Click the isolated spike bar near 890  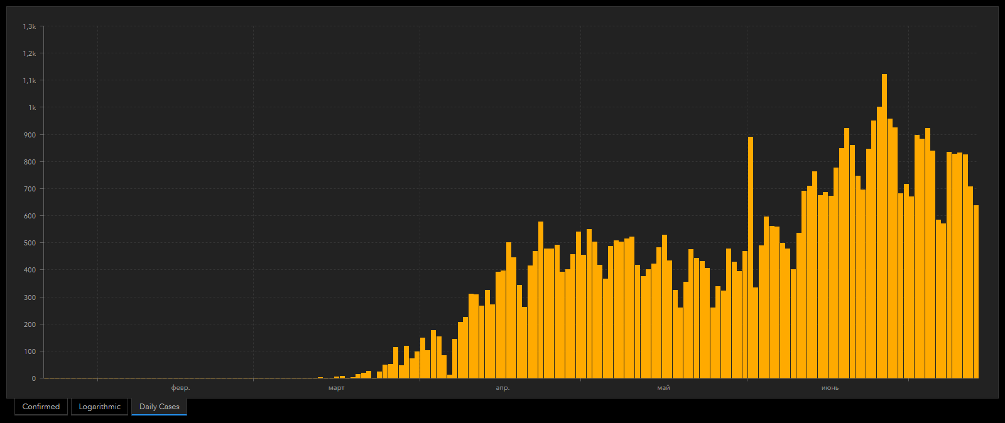pos(751,257)
